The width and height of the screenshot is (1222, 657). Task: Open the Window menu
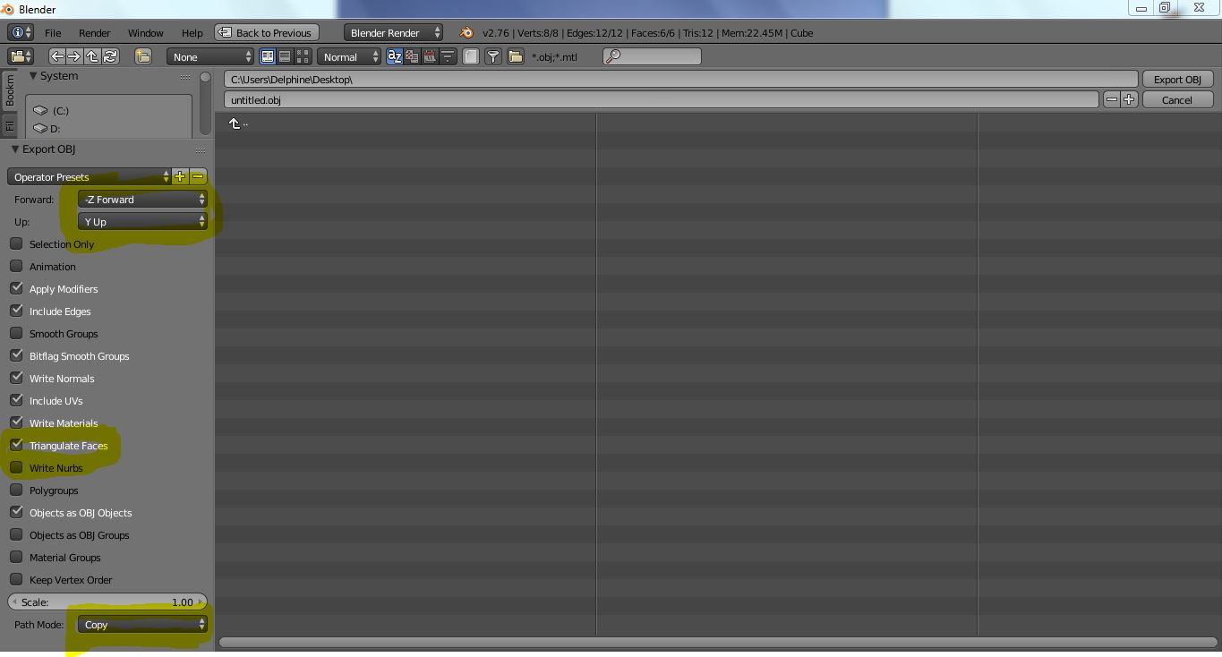coord(145,33)
